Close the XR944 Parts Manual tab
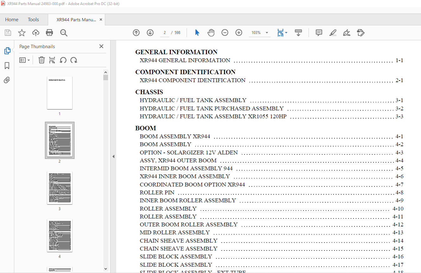 click(x=101, y=20)
